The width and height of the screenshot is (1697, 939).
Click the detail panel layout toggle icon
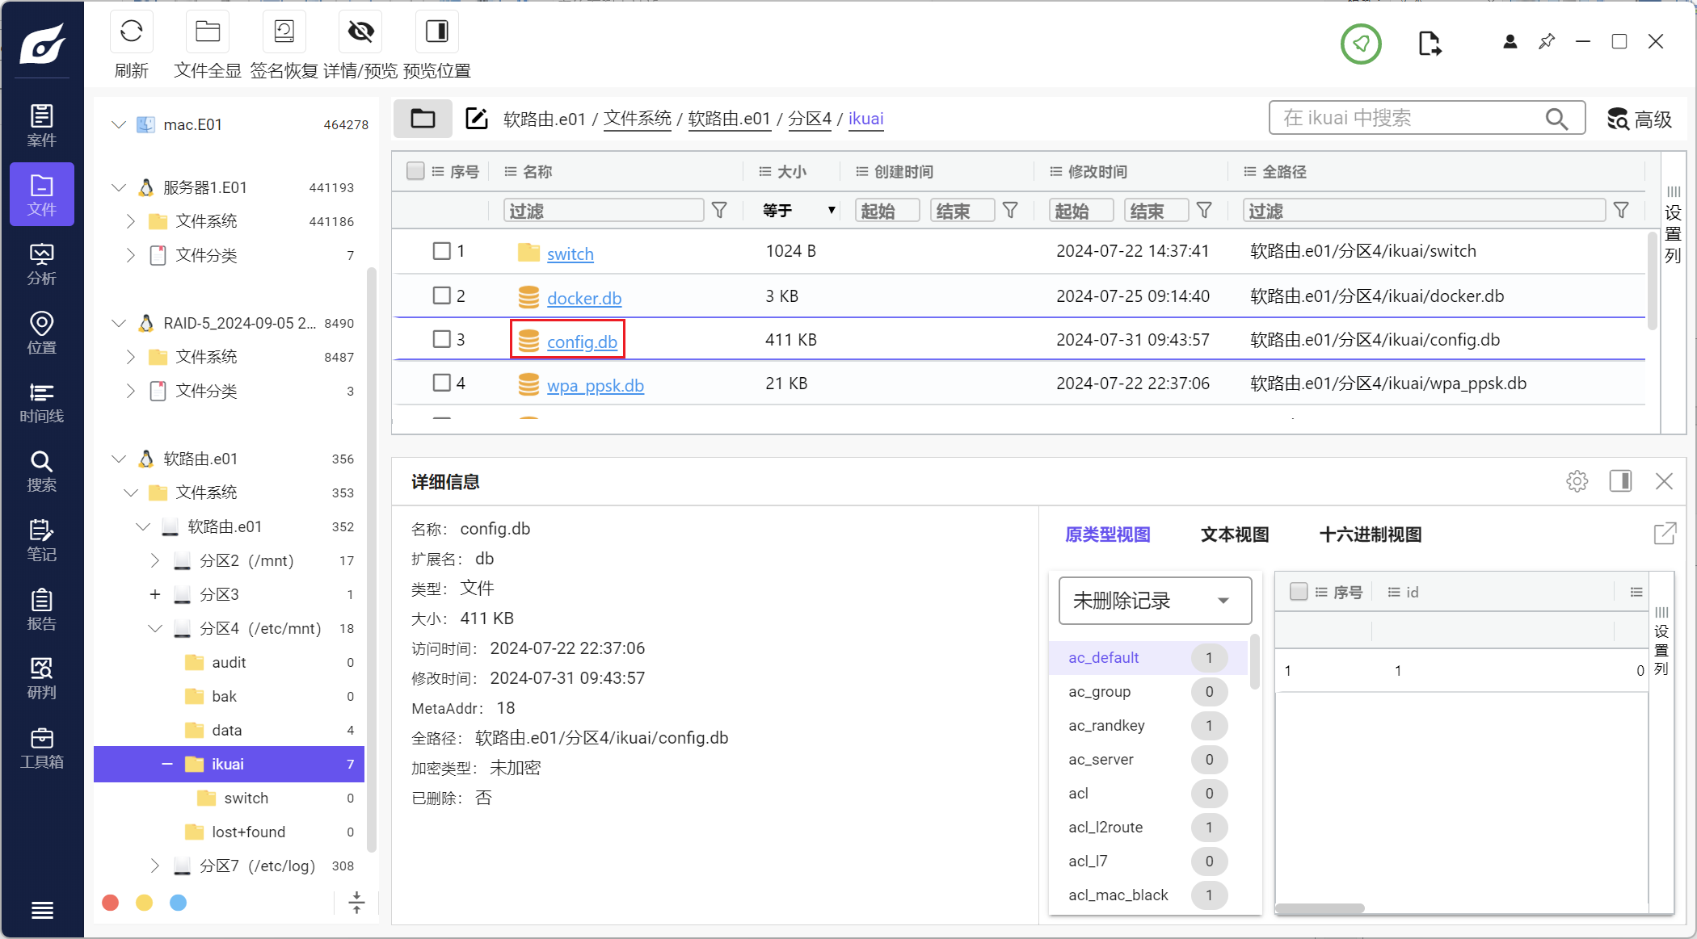pyautogui.click(x=1620, y=481)
